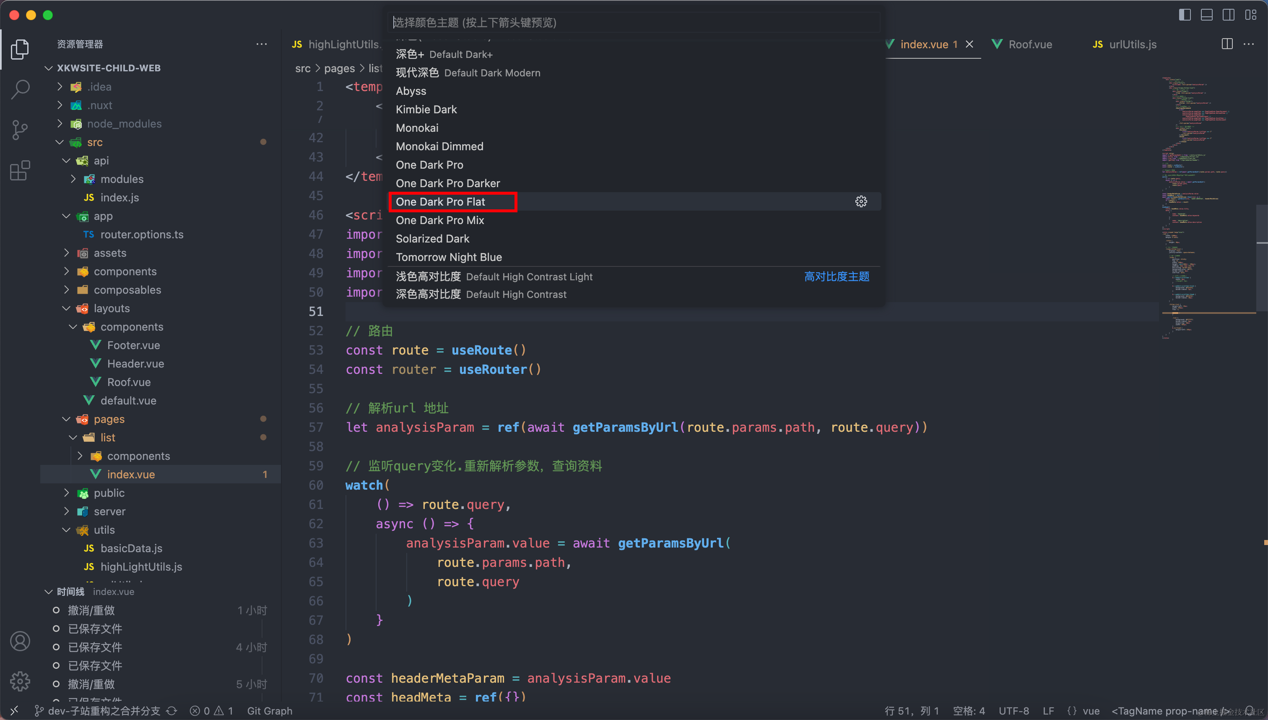1268x720 pixels.
Task: Collapse the XKWSITE-CHILD-WEB root folder
Action: [x=108, y=68]
